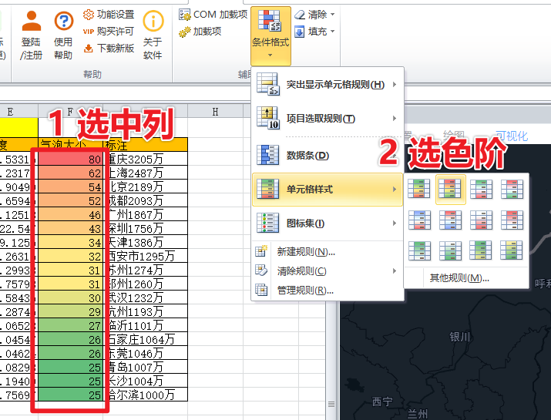Select cell with value 62
The height and width of the screenshot is (420, 551).
(x=71, y=173)
